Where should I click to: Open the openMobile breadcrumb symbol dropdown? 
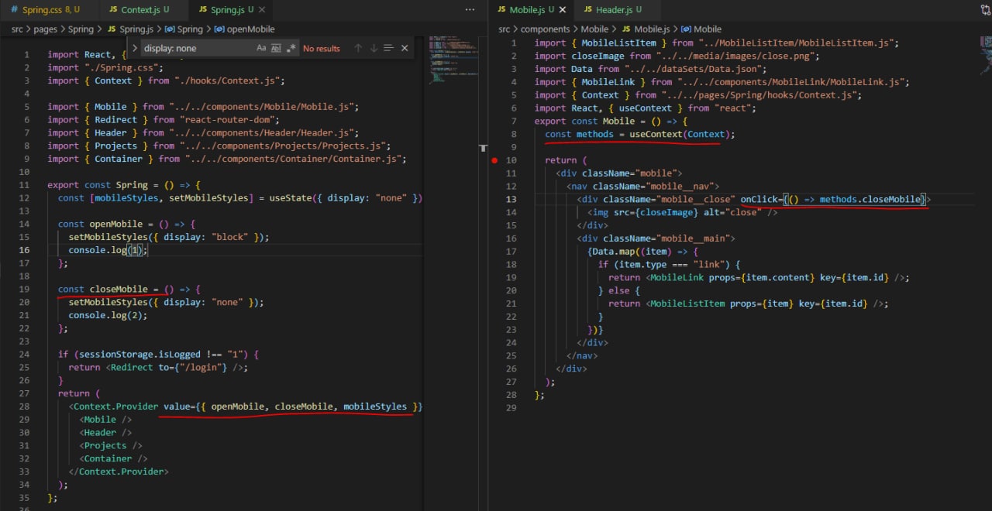[250, 29]
